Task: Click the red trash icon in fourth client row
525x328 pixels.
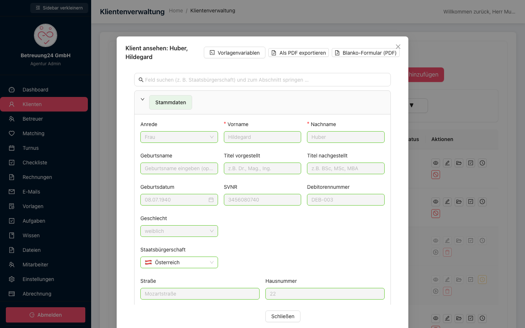Action: 447,291
